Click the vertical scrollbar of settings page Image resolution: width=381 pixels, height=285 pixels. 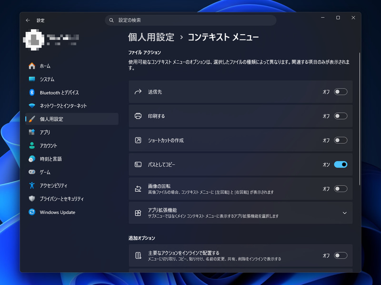tap(360, 119)
